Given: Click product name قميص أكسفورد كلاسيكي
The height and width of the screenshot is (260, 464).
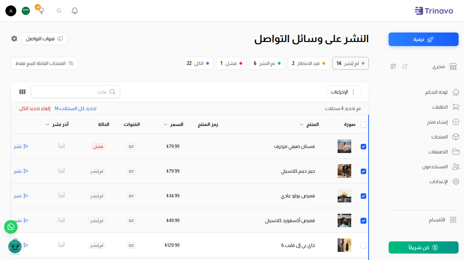Looking at the screenshot, I should click(x=290, y=221).
